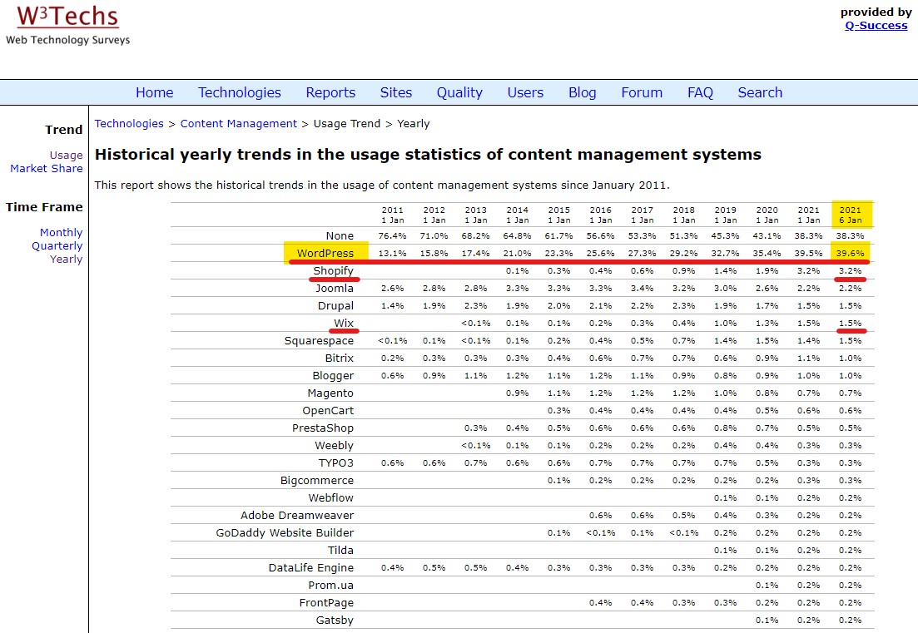Click the Webflow row label

(331, 497)
